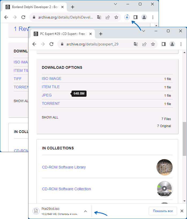Go back in the Borland Delphi window
This screenshot has width=187, height=219.
tap(6, 17)
